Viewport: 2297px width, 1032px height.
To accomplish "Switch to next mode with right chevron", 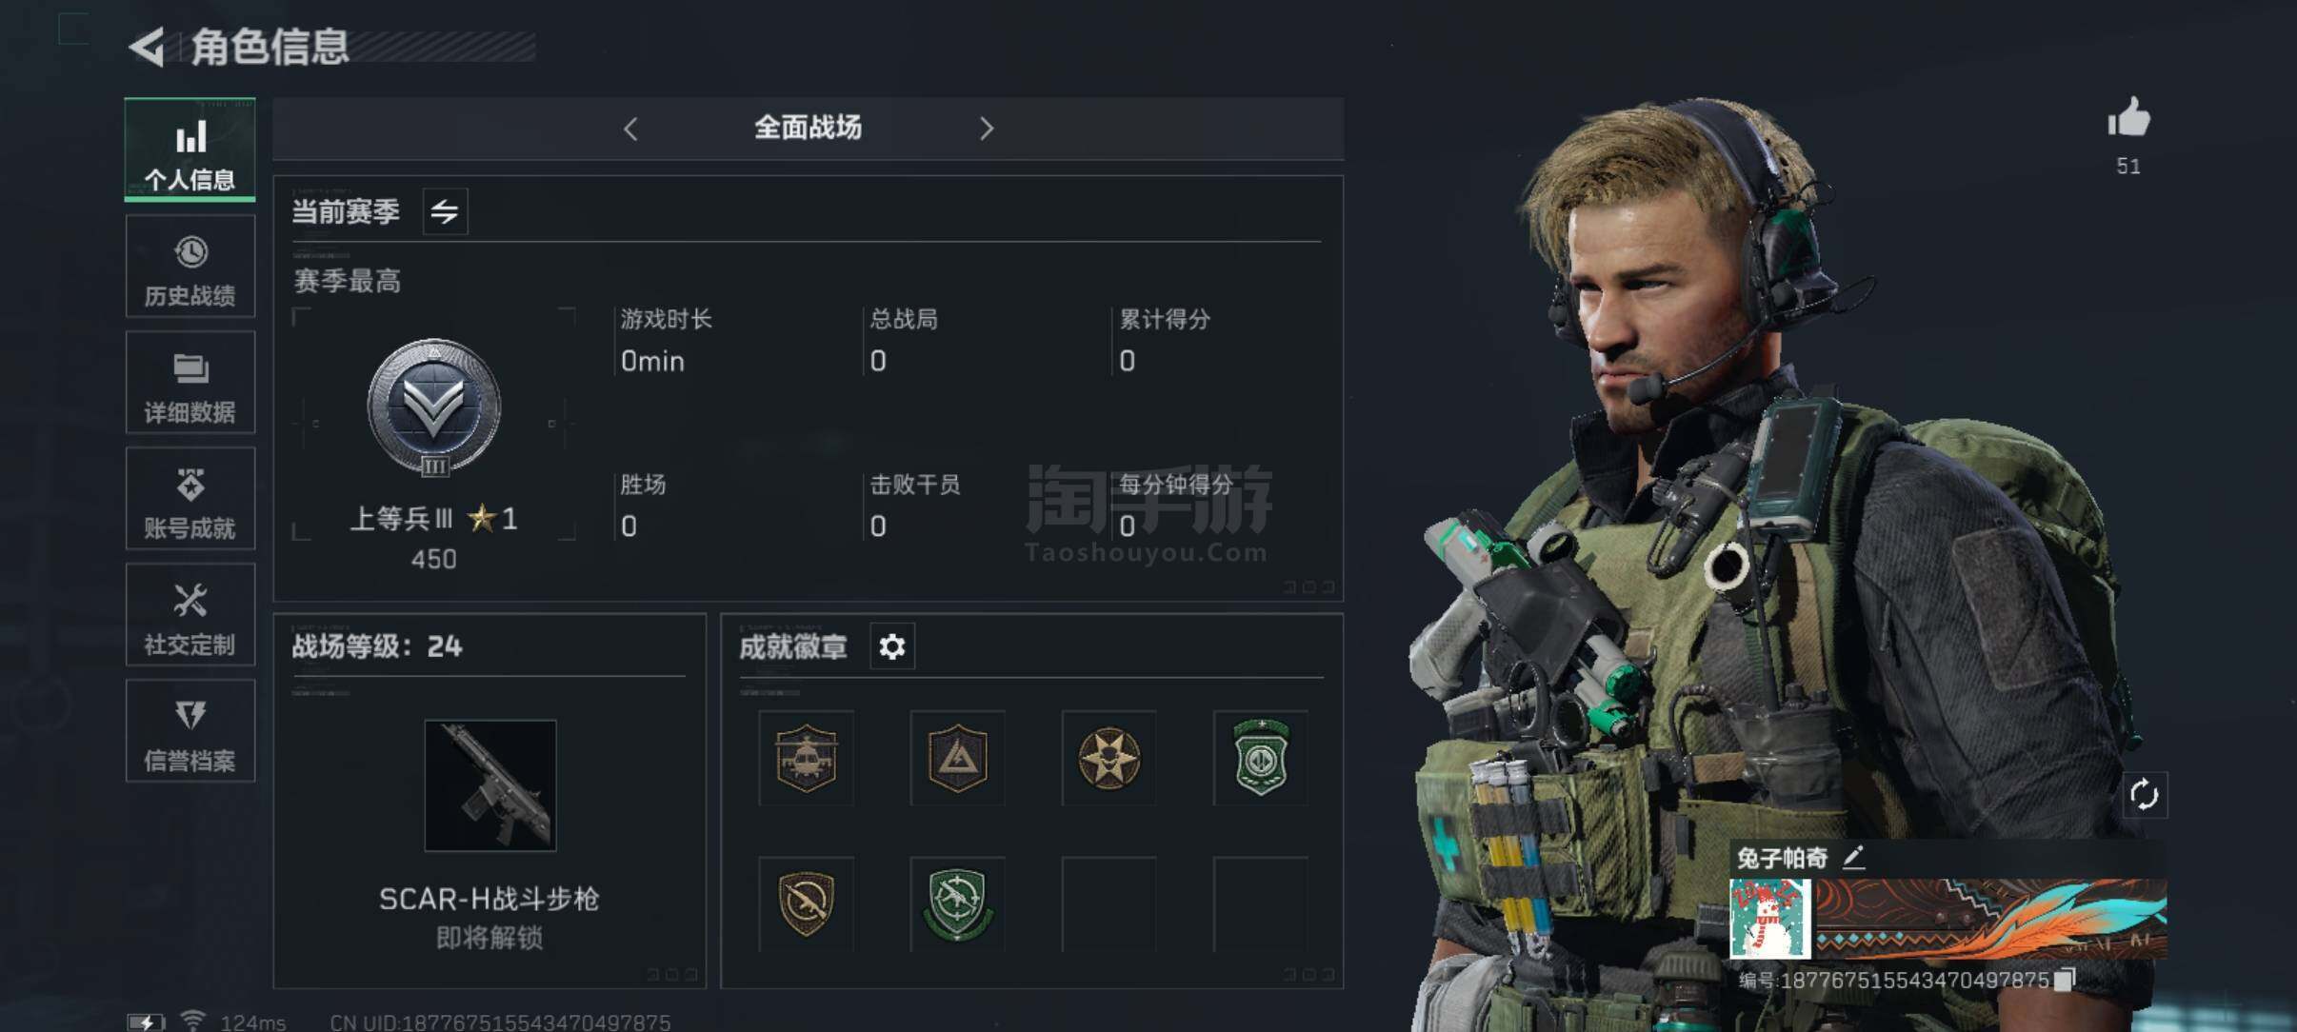I will (987, 129).
